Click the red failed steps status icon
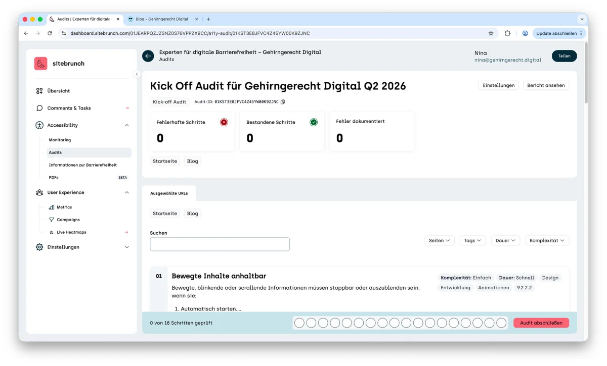The image size is (607, 366). click(224, 122)
